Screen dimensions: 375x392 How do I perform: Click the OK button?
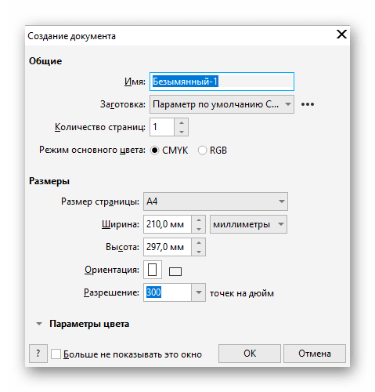[x=250, y=354]
